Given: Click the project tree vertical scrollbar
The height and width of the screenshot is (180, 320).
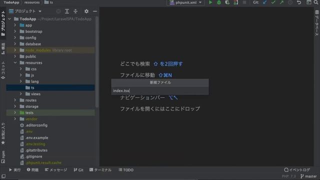Looking at the screenshot, I should 97,62.
